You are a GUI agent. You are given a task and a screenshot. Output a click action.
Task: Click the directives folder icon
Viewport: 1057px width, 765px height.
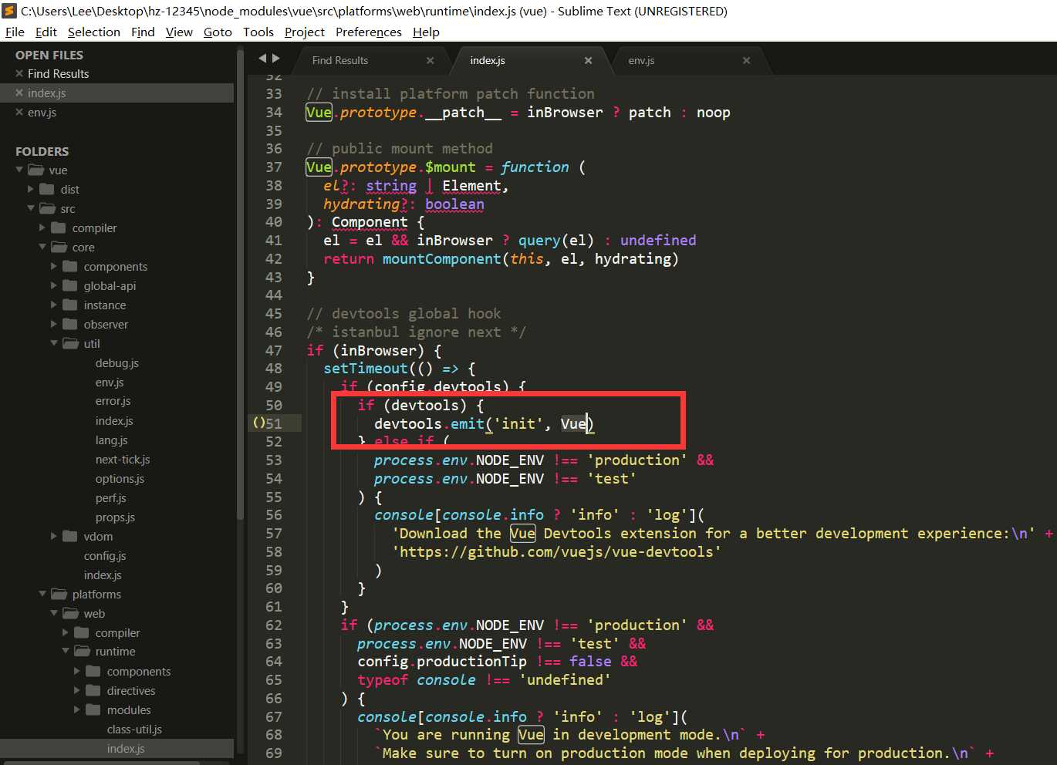pyautogui.click(x=93, y=690)
